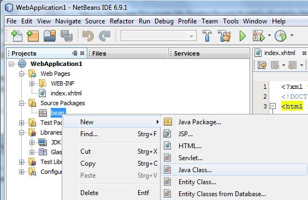Open the Debug menu
The image size is (308, 200).
tap(164, 21)
